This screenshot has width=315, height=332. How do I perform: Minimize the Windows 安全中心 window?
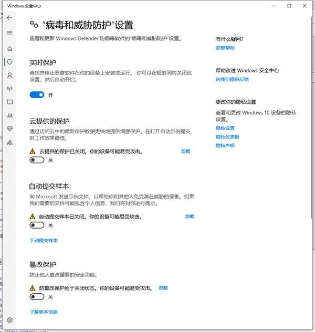pos(274,6)
